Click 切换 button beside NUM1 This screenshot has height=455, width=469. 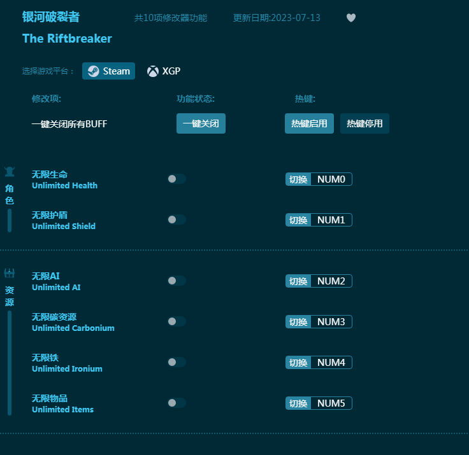pos(298,220)
